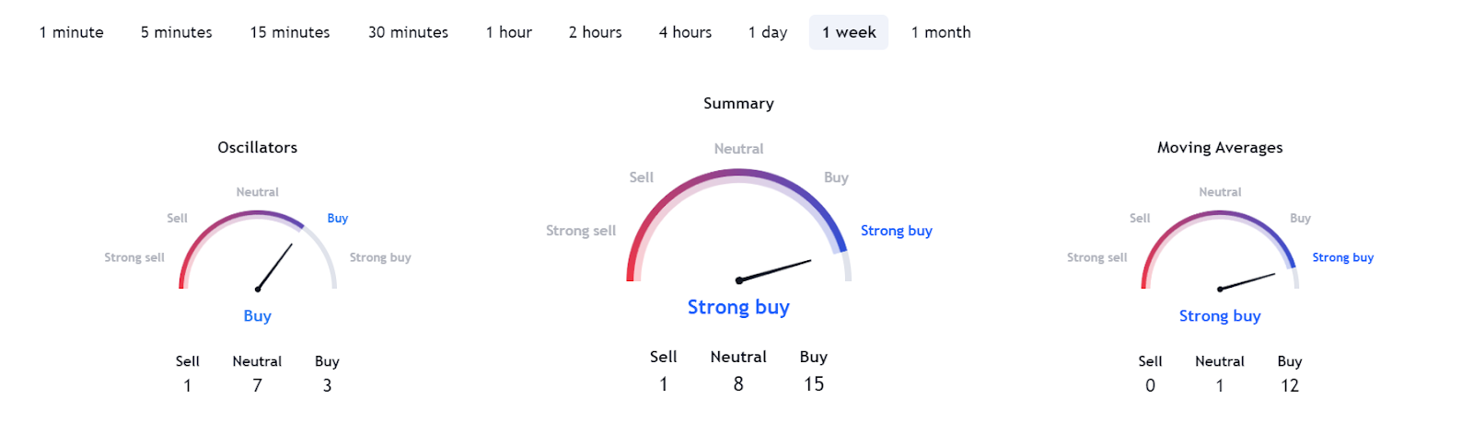Screen dimensions: 1473x444
Task: Open the 2 hours timeframe
Action: tap(595, 32)
